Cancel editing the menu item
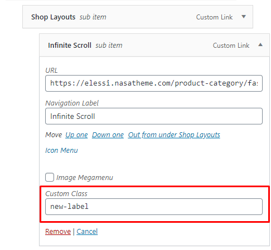The width and height of the screenshot is (271, 250). tap(87, 232)
